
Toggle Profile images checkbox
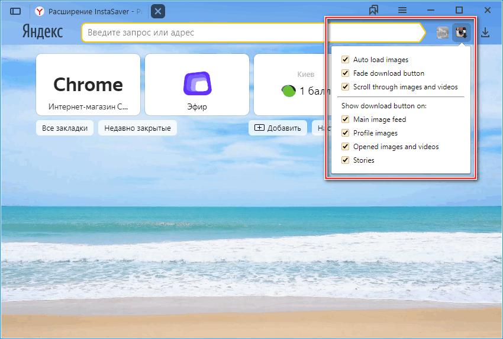point(346,133)
